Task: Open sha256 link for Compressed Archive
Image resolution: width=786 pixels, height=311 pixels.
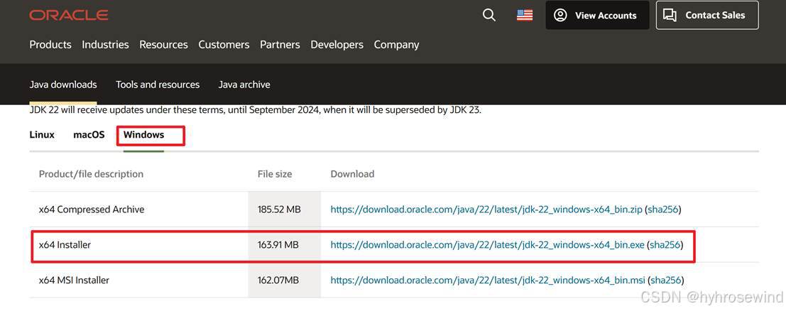Action: (x=663, y=209)
